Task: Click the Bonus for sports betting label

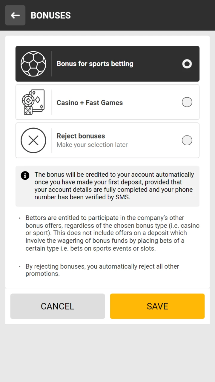Action: tap(95, 64)
